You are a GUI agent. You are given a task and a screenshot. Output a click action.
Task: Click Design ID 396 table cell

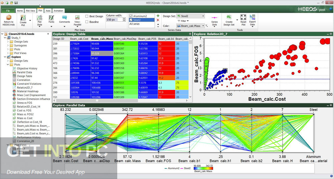61,53
